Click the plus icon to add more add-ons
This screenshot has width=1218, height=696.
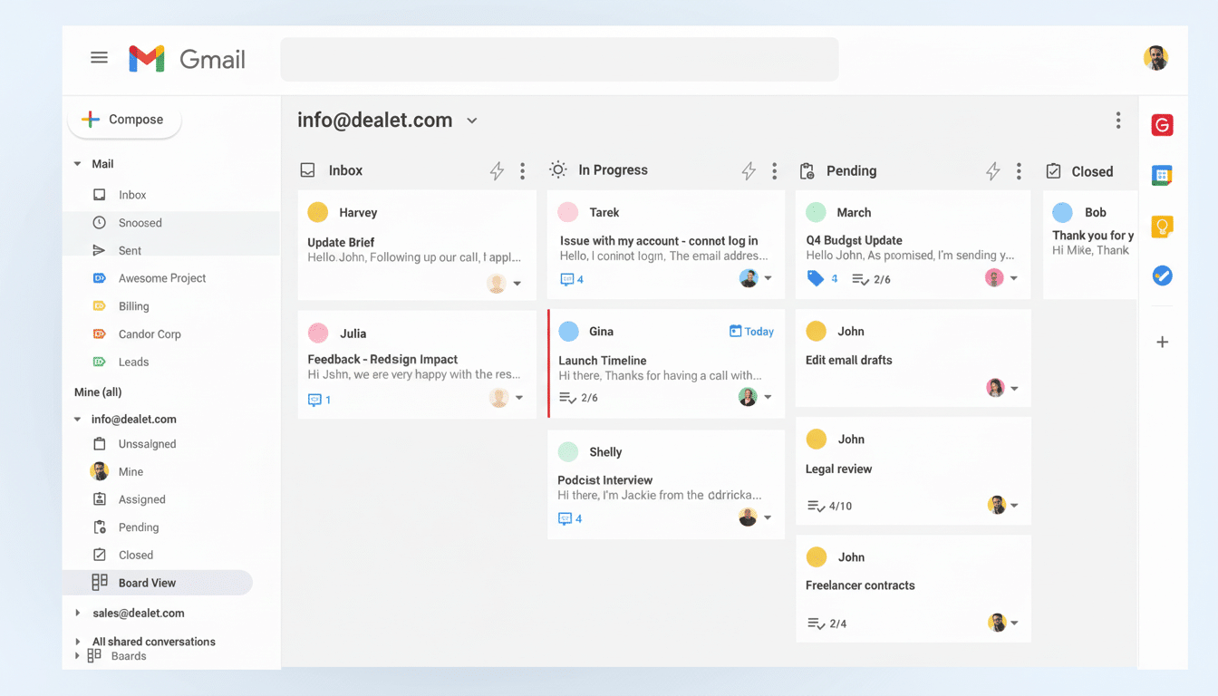1162,342
